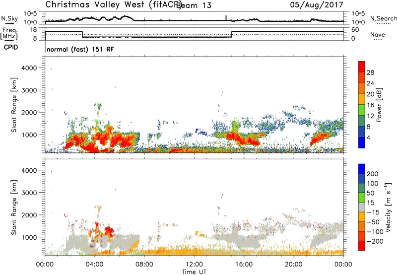Screen dimensions: 397x275
Task: Click the blue bottom of the power colorbar
Action: pos(362,142)
